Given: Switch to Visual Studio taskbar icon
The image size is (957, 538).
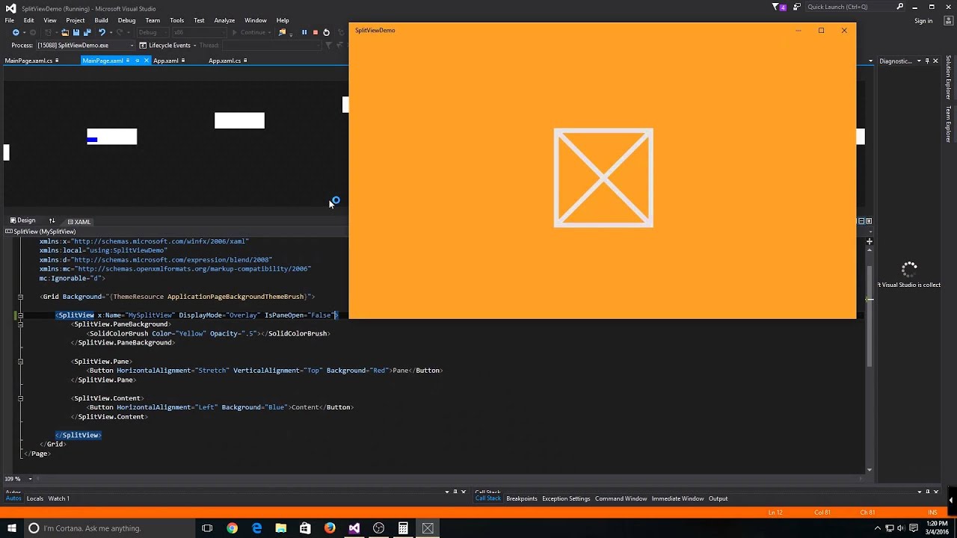Looking at the screenshot, I should [354, 528].
